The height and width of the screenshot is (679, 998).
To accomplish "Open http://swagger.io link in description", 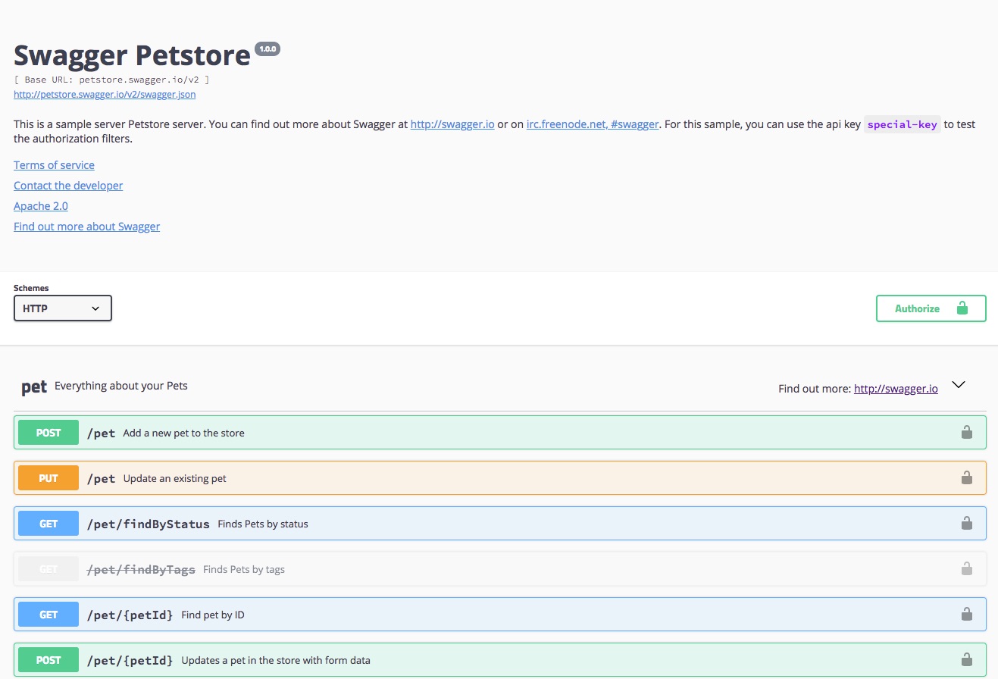I will pos(452,124).
